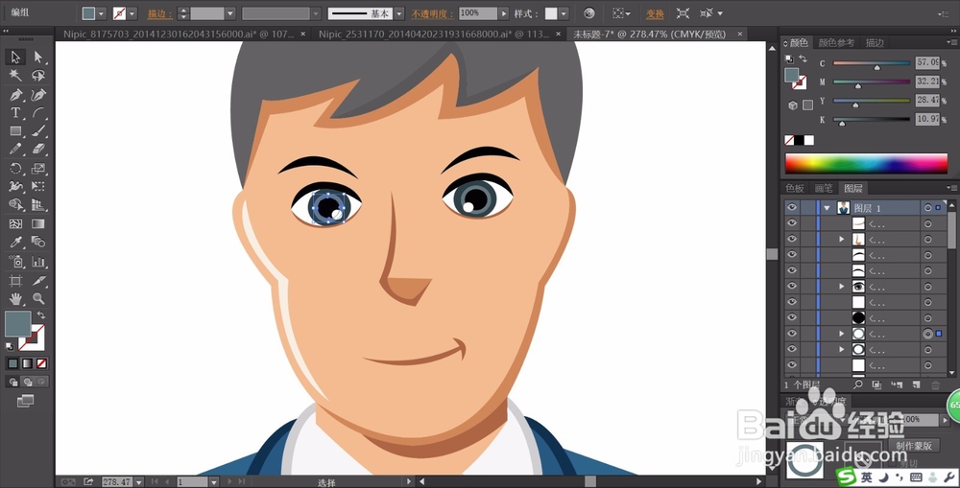960x488 pixels.
Task: Select the Artboard tool
Action: click(x=15, y=281)
